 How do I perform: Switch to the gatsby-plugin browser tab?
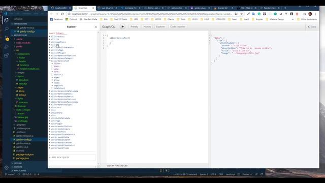pyautogui.click(x=200, y=8)
